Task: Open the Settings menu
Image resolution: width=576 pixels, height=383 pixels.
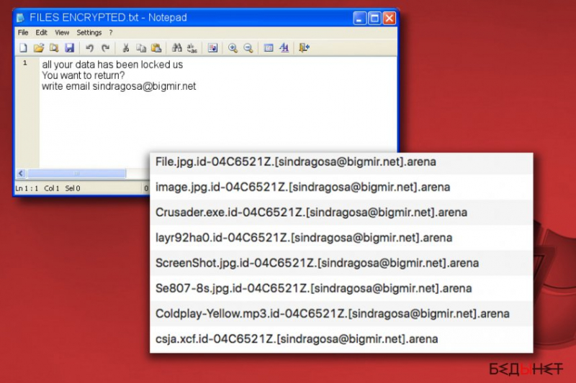Action: coord(89,32)
